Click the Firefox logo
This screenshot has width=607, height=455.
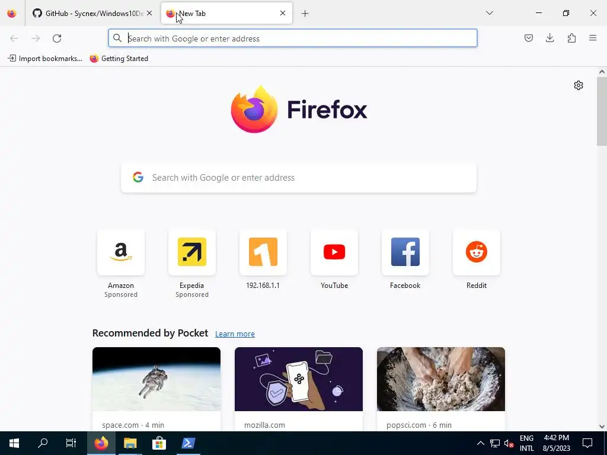tap(299, 110)
